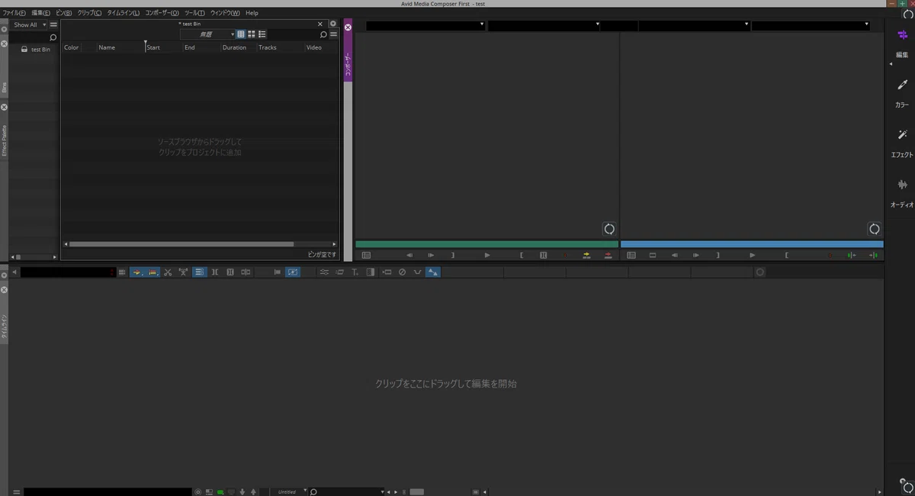This screenshot has width=915, height=496.
Task: Open the first source monitor clip name dropdown
Action: coord(425,25)
